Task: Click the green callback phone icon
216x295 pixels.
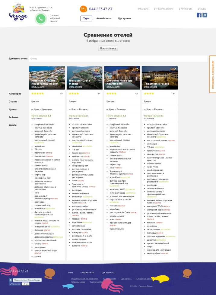Action: [41, 19]
